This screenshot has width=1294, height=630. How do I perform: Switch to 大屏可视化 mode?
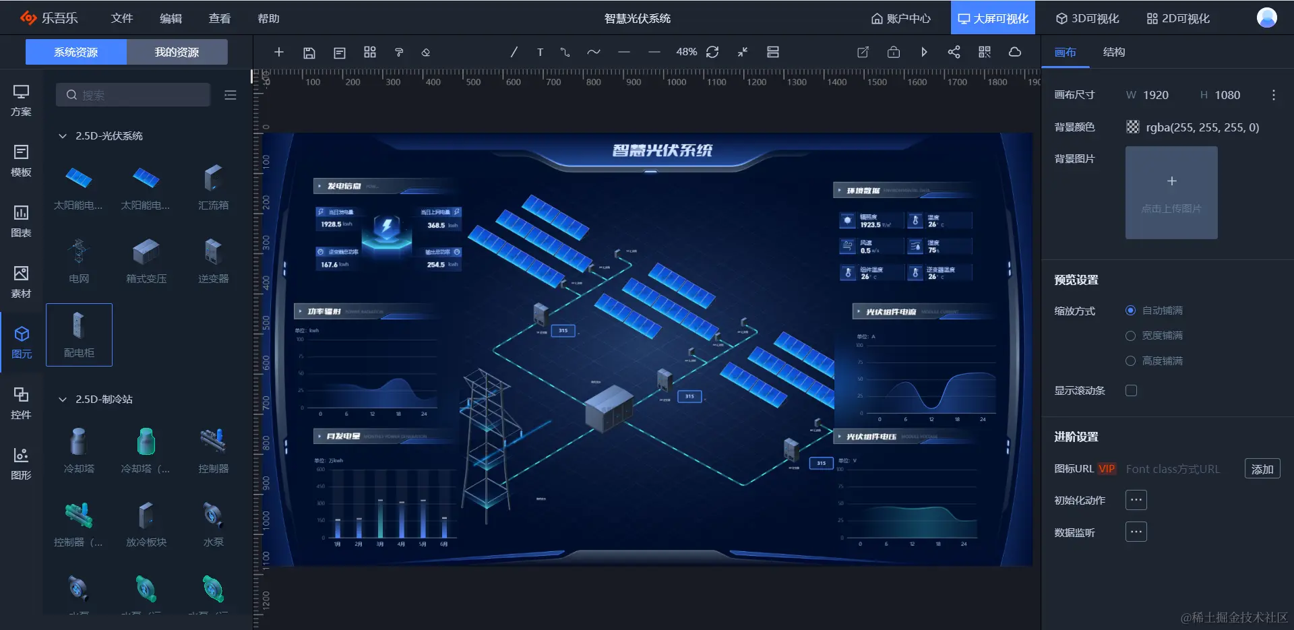pyautogui.click(x=993, y=18)
